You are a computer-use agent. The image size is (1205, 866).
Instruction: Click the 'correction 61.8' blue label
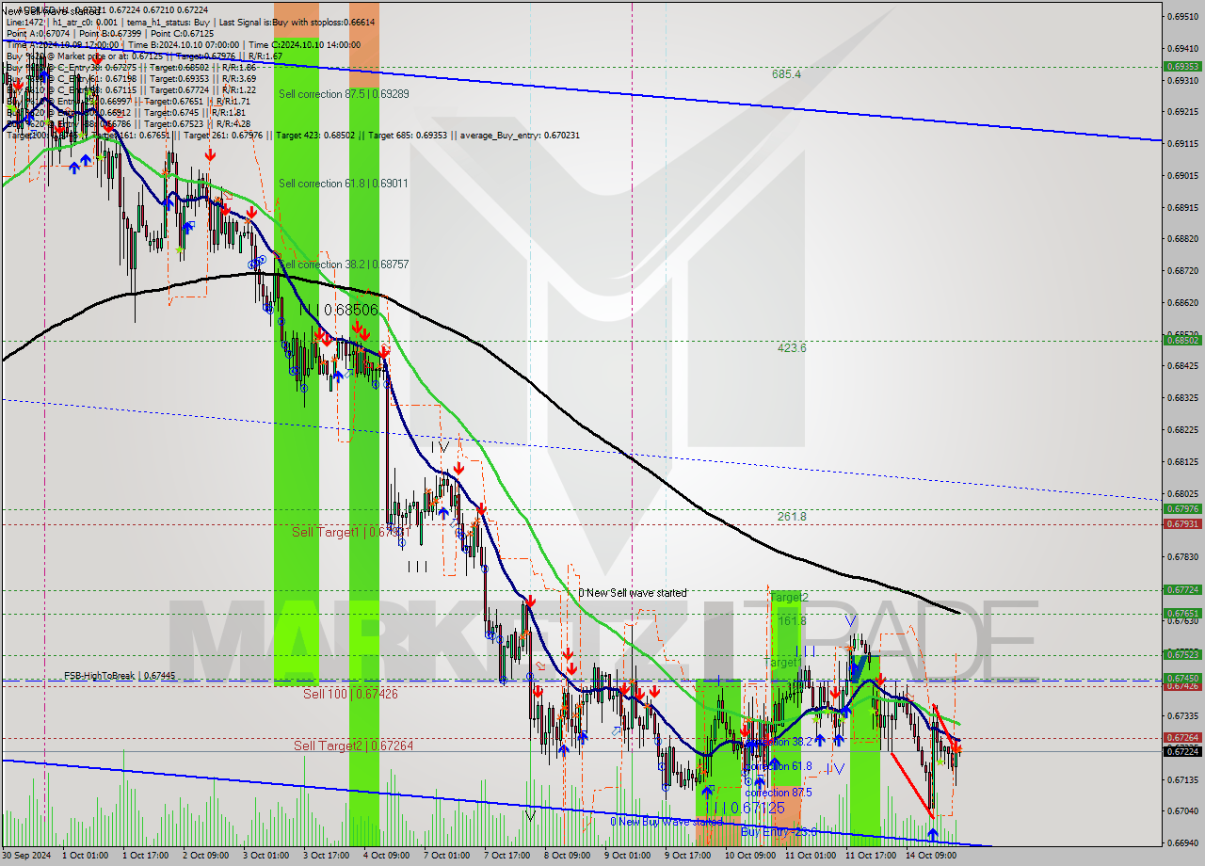click(x=778, y=766)
